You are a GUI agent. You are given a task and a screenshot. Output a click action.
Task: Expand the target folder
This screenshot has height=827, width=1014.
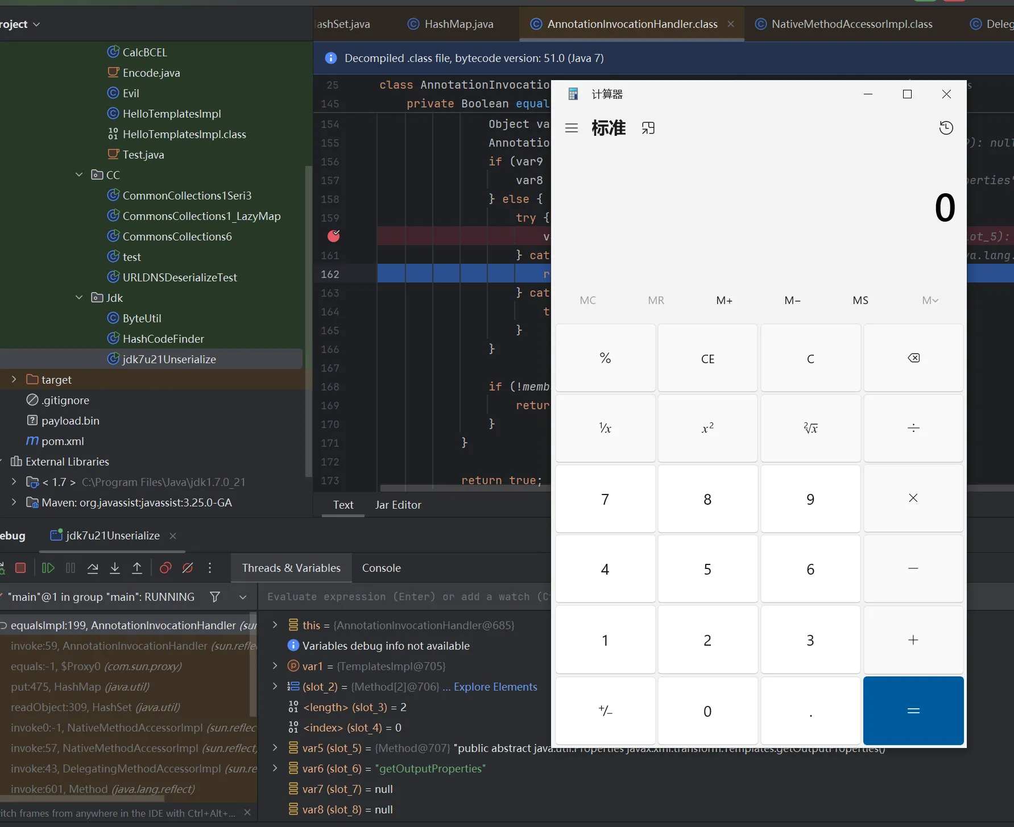tap(14, 380)
